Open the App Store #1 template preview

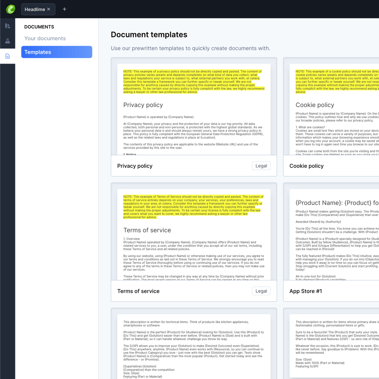(334, 235)
